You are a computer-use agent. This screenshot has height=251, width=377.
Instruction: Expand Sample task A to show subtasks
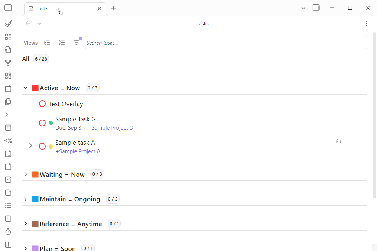click(x=30, y=146)
